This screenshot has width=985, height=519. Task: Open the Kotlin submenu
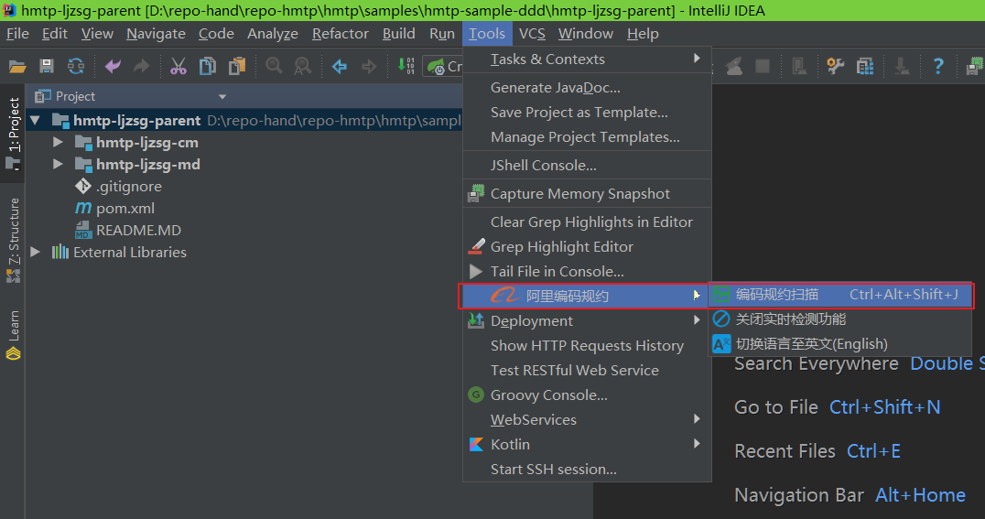587,444
